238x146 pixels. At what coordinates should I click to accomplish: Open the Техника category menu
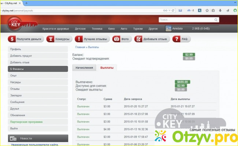[97, 28]
